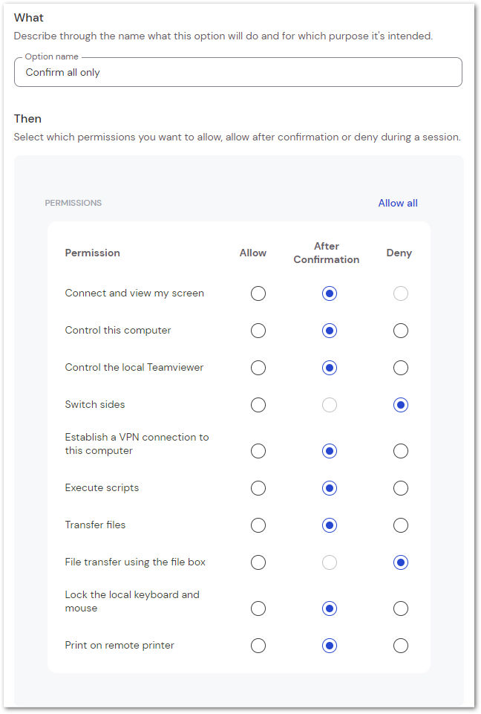This screenshot has height=714, width=481.
Task: Select Deny for Control this computer
Action: pos(400,331)
